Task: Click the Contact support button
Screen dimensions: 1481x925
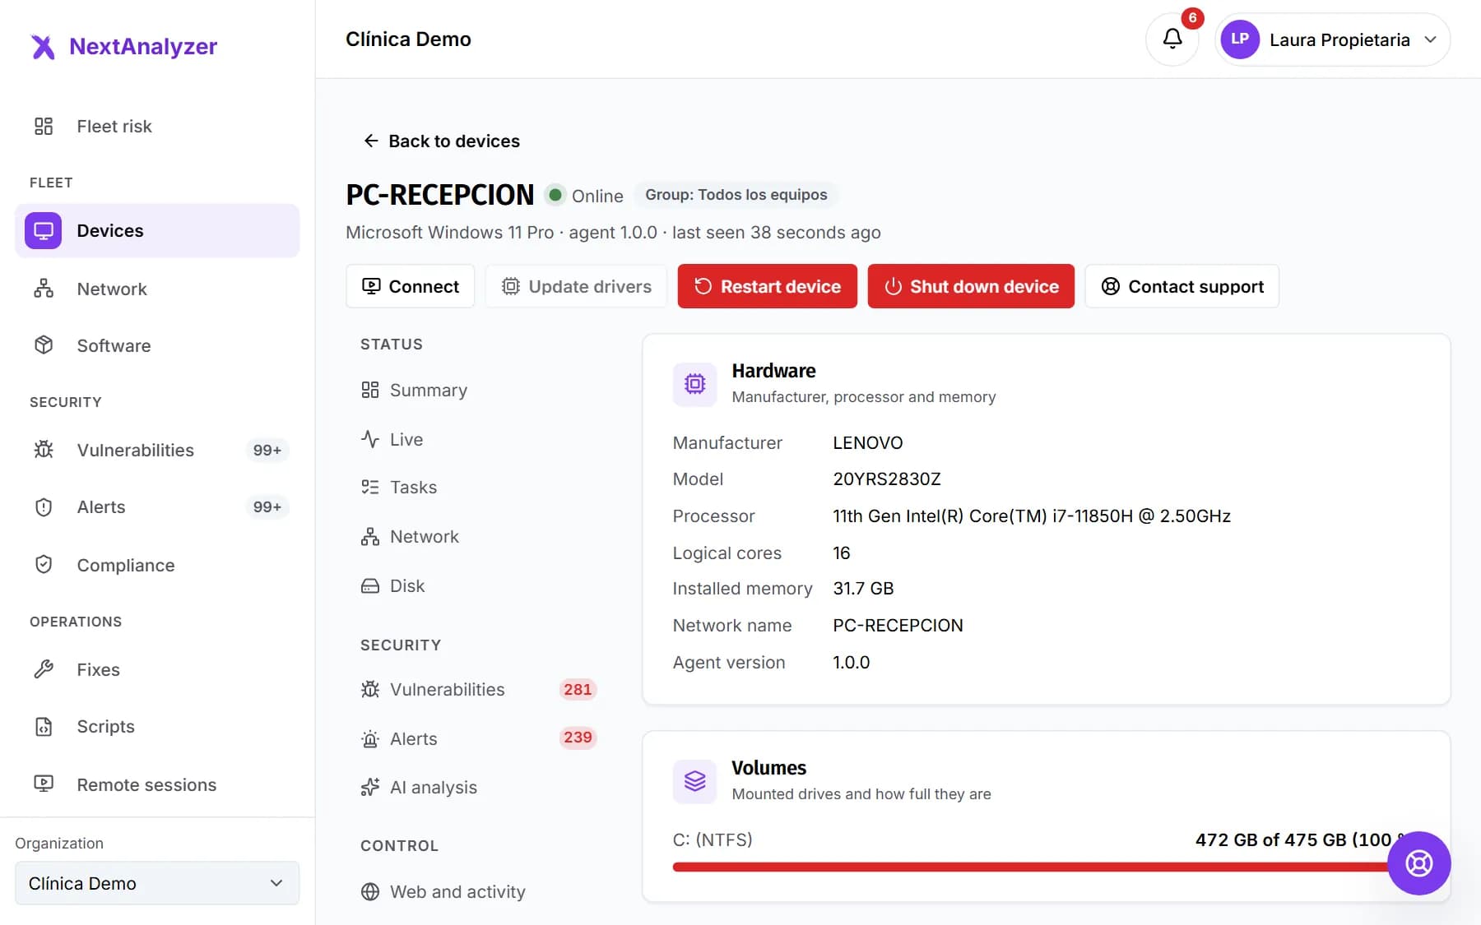Action: click(1182, 286)
